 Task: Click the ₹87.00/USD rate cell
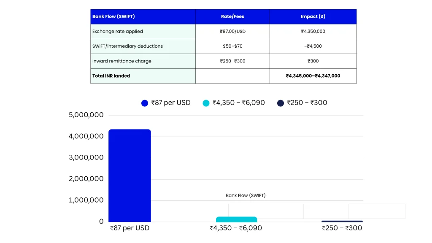click(x=232, y=31)
